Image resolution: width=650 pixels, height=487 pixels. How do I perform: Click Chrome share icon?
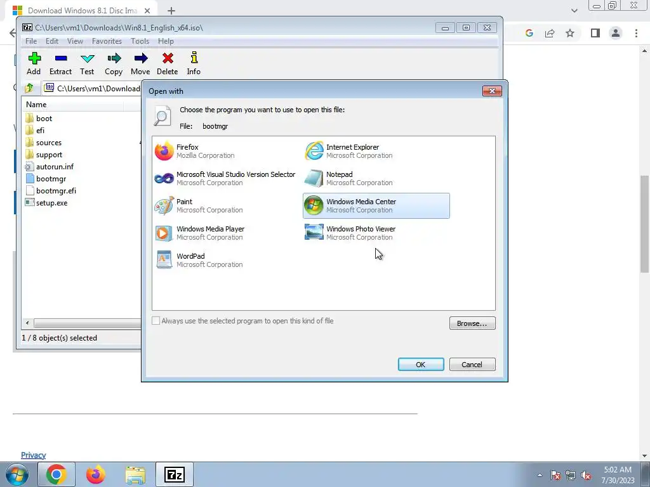pos(550,33)
